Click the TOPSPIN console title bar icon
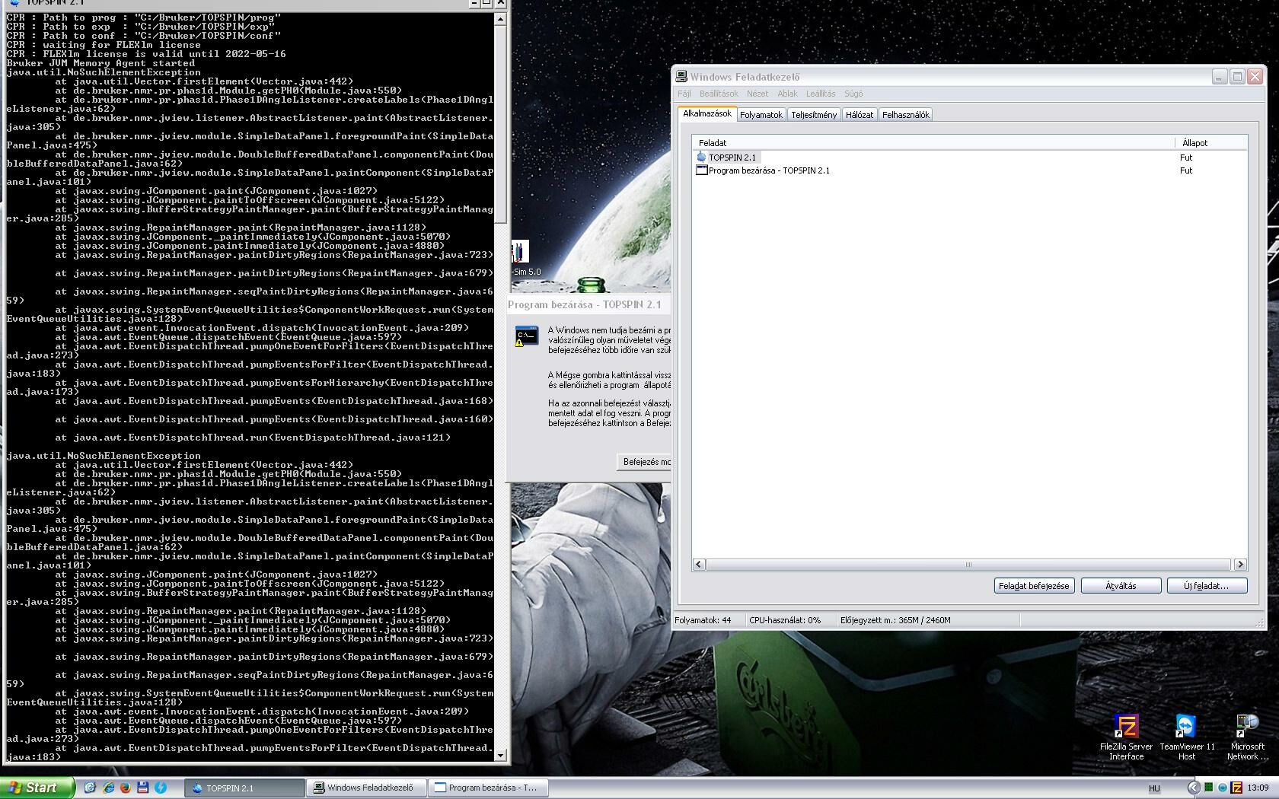Screen dimensions: 1279x799 coord(14,3)
